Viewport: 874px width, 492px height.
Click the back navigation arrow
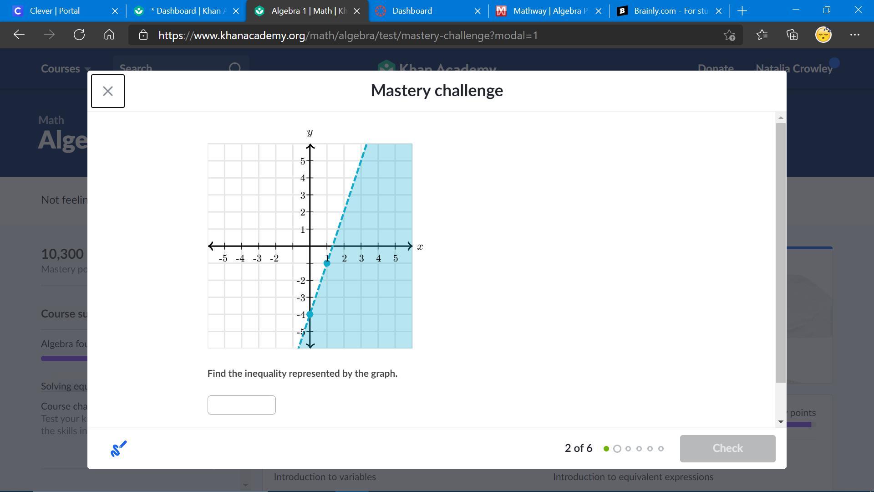[x=19, y=35]
